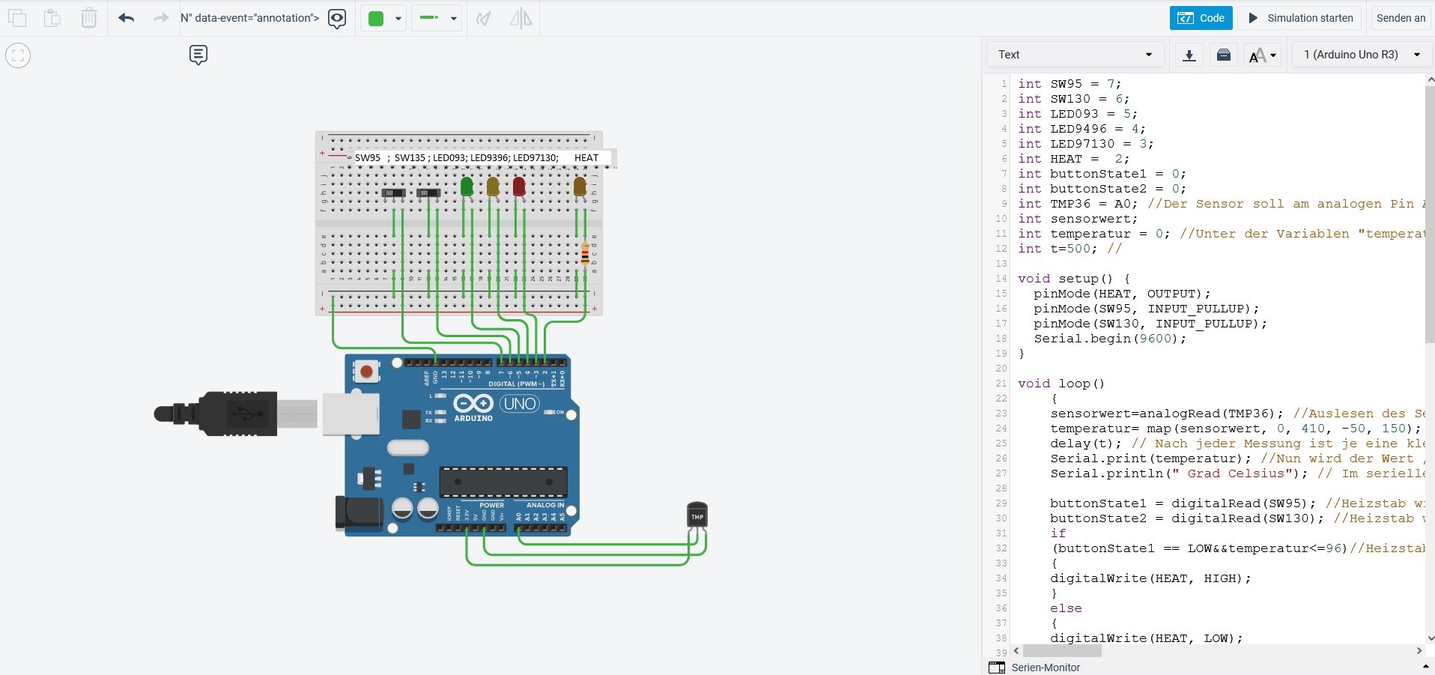
Task: Expand the serial monitor with arrow
Action: point(1425,666)
